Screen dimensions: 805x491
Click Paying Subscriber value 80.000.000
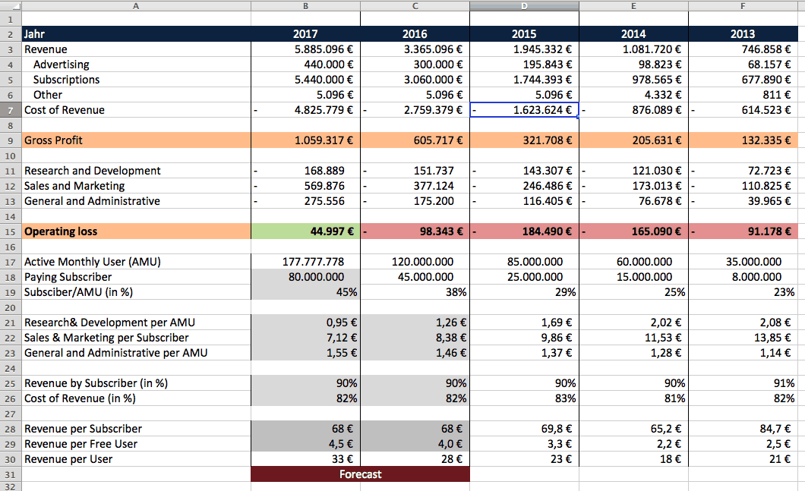coord(305,277)
